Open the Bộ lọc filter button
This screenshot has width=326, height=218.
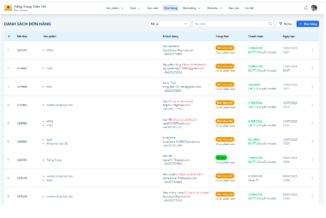[284, 24]
